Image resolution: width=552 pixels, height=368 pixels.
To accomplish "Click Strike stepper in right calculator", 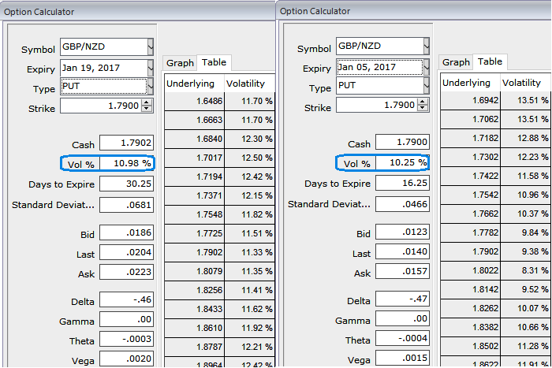I will pyautogui.click(x=423, y=105).
